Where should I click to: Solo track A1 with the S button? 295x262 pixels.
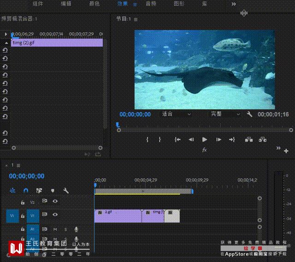[65, 229]
